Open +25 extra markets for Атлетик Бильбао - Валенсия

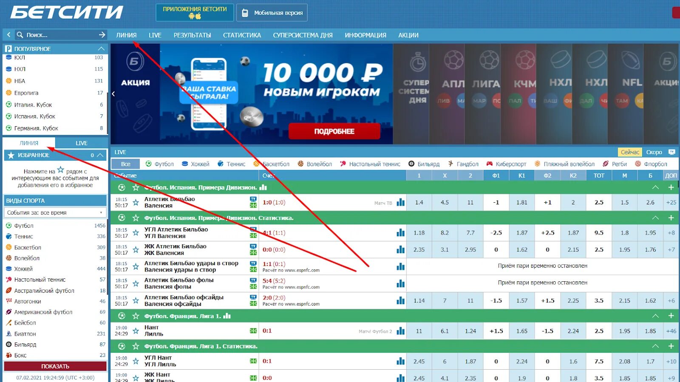671,202
